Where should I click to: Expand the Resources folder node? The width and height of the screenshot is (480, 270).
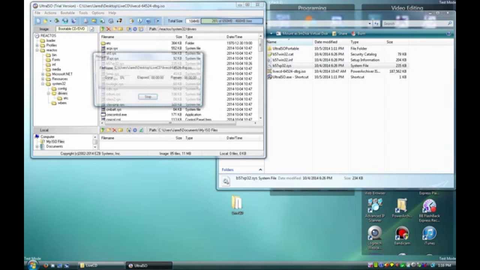point(43,79)
